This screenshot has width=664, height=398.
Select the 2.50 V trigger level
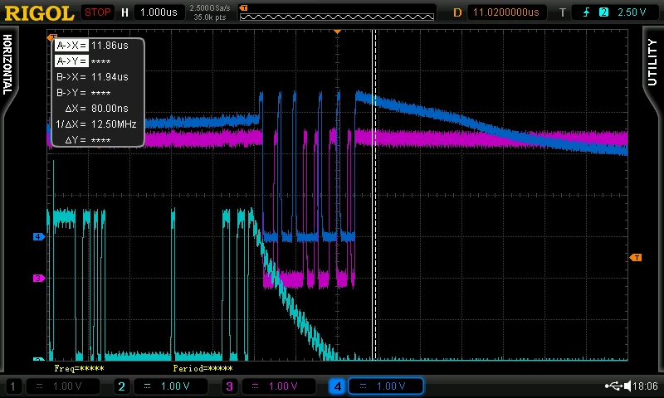click(x=632, y=12)
